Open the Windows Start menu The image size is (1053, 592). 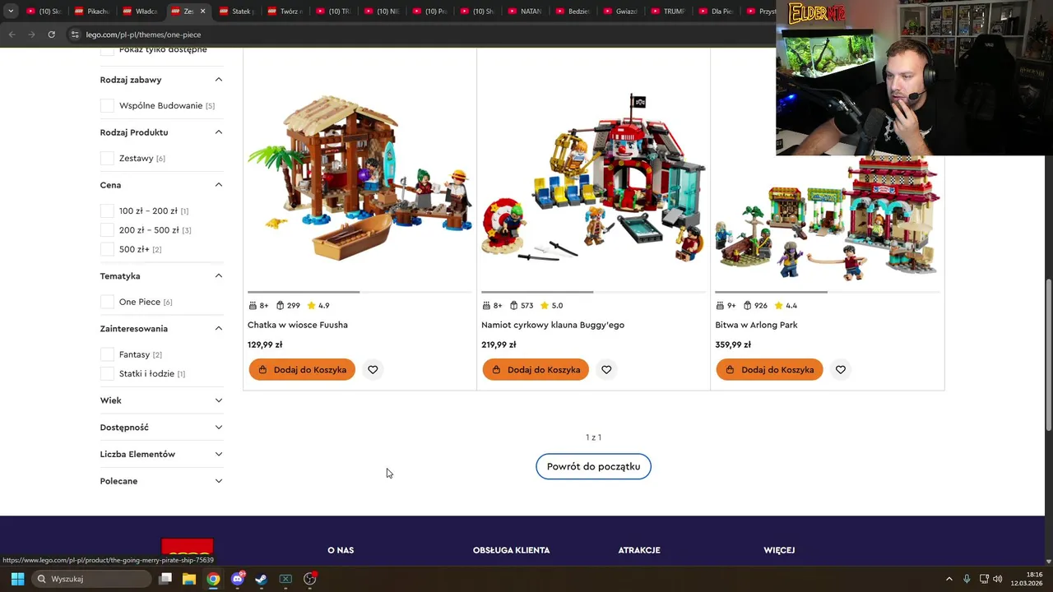pos(17,579)
